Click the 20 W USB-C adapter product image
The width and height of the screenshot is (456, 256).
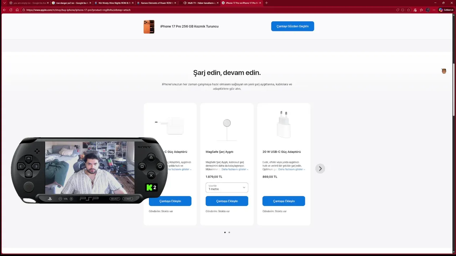coord(284,124)
